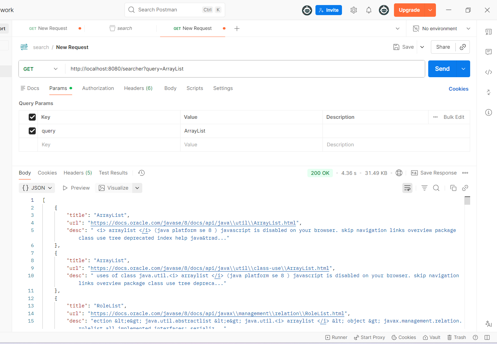
Task: Click Start Proxy in status bar
Action: point(369,337)
